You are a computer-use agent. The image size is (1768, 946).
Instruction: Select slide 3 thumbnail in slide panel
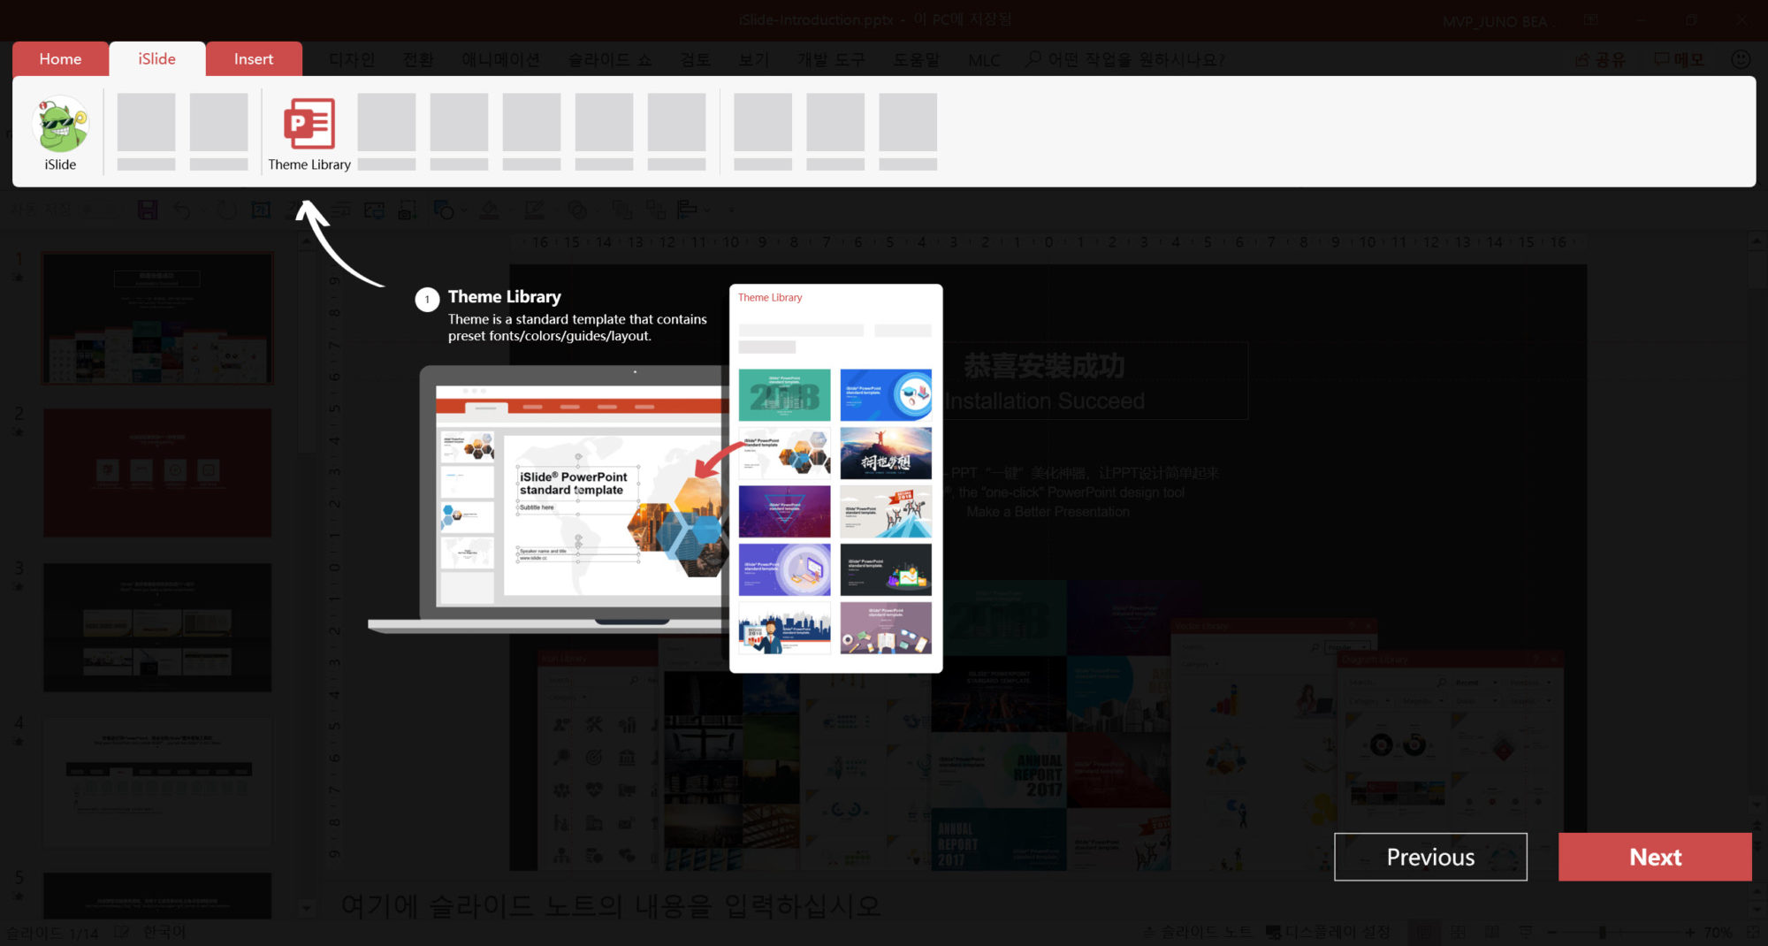point(157,627)
